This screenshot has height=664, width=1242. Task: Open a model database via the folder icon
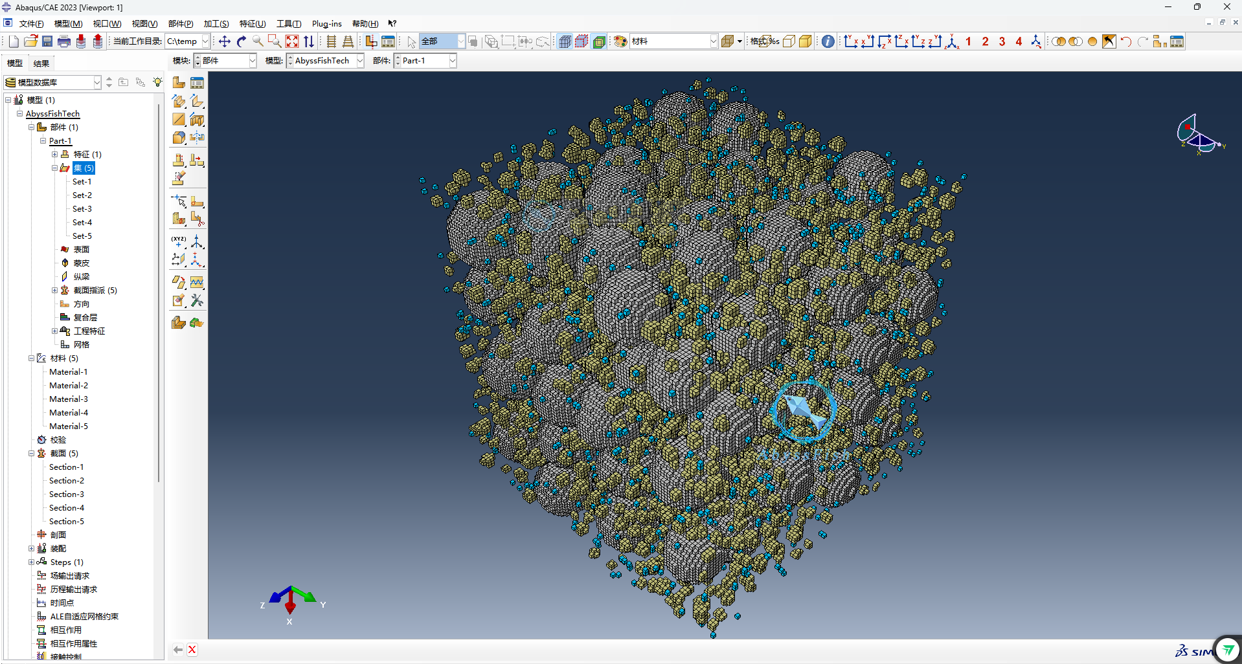30,41
